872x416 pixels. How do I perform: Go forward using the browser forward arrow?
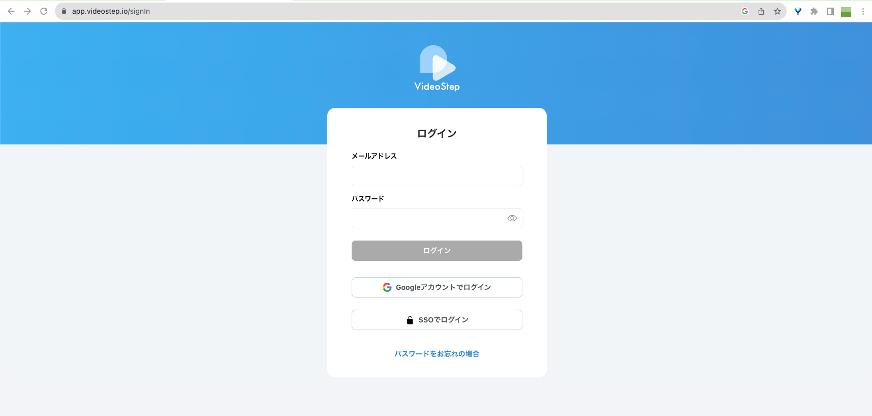[27, 11]
